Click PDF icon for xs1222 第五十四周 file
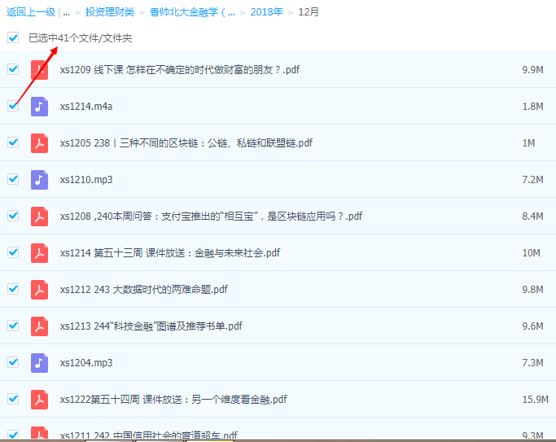This screenshot has width=556, height=442. (x=39, y=400)
